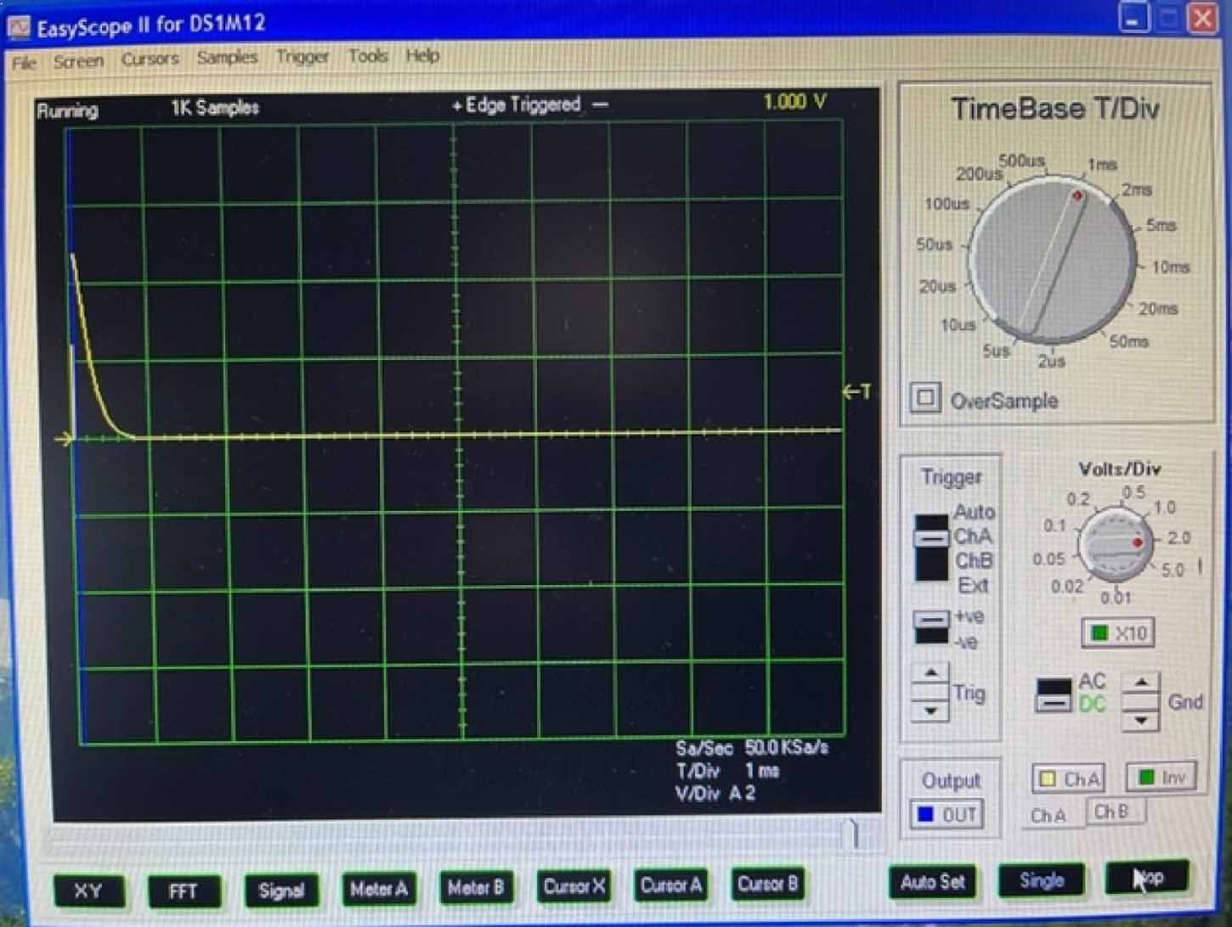This screenshot has height=927, width=1232.
Task: Lower trigger level with Trig down arrow
Action: [931, 711]
